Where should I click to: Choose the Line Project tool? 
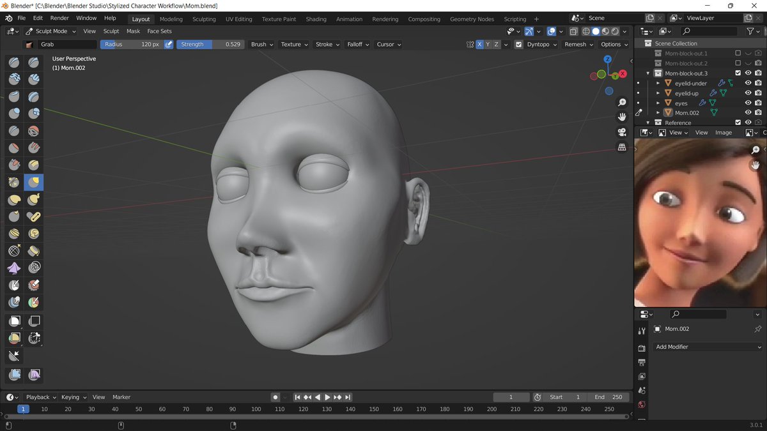(14, 356)
